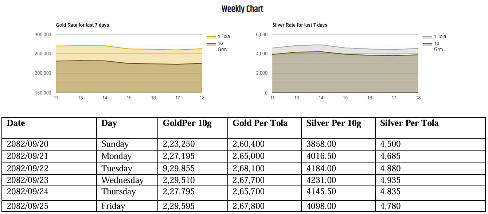Click the GoldPer 10g column header

pos(187,123)
